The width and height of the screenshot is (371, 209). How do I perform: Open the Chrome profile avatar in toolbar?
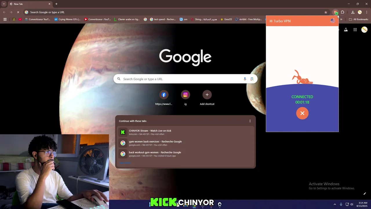tap(360, 12)
